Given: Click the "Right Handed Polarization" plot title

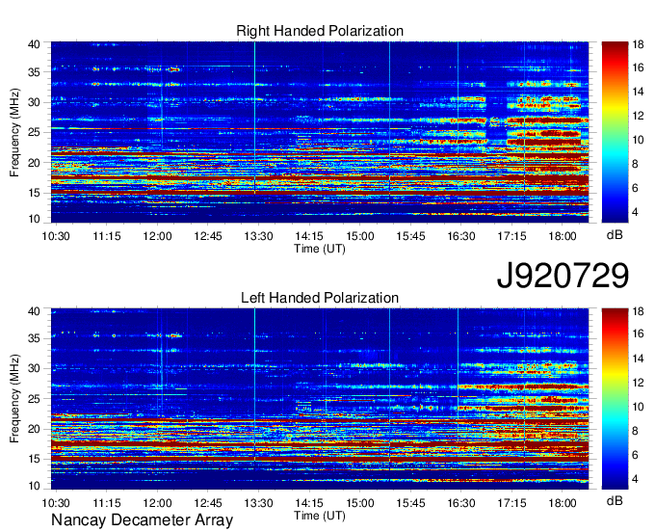Looking at the screenshot, I should tap(320, 31).
